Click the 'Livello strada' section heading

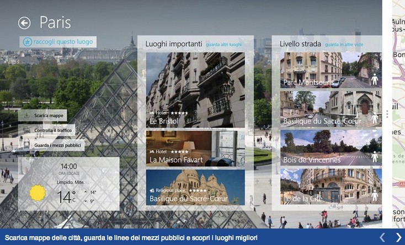(x=300, y=44)
